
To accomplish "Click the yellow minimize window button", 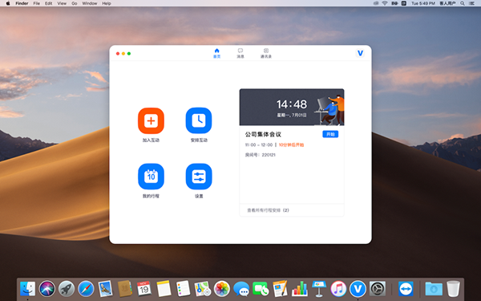I will pyautogui.click(x=123, y=54).
